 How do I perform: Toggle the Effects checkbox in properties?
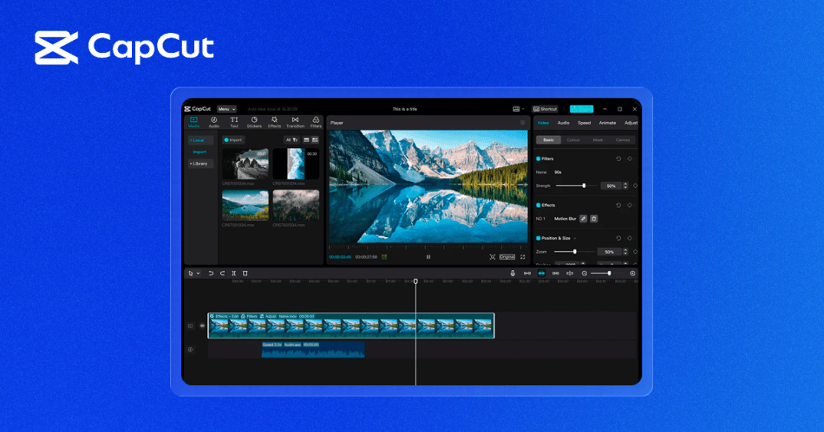click(x=538, y=205)
